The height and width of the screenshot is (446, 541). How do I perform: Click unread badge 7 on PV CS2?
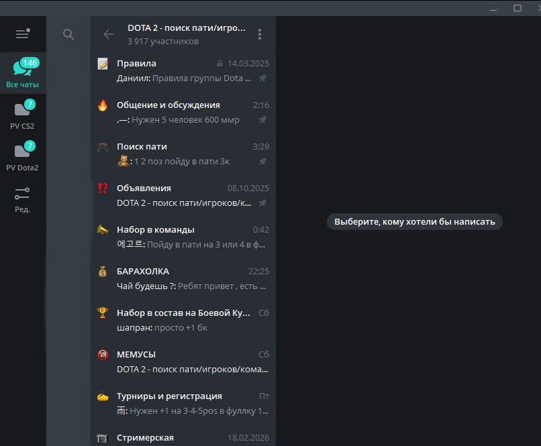(x=30, y=104)
